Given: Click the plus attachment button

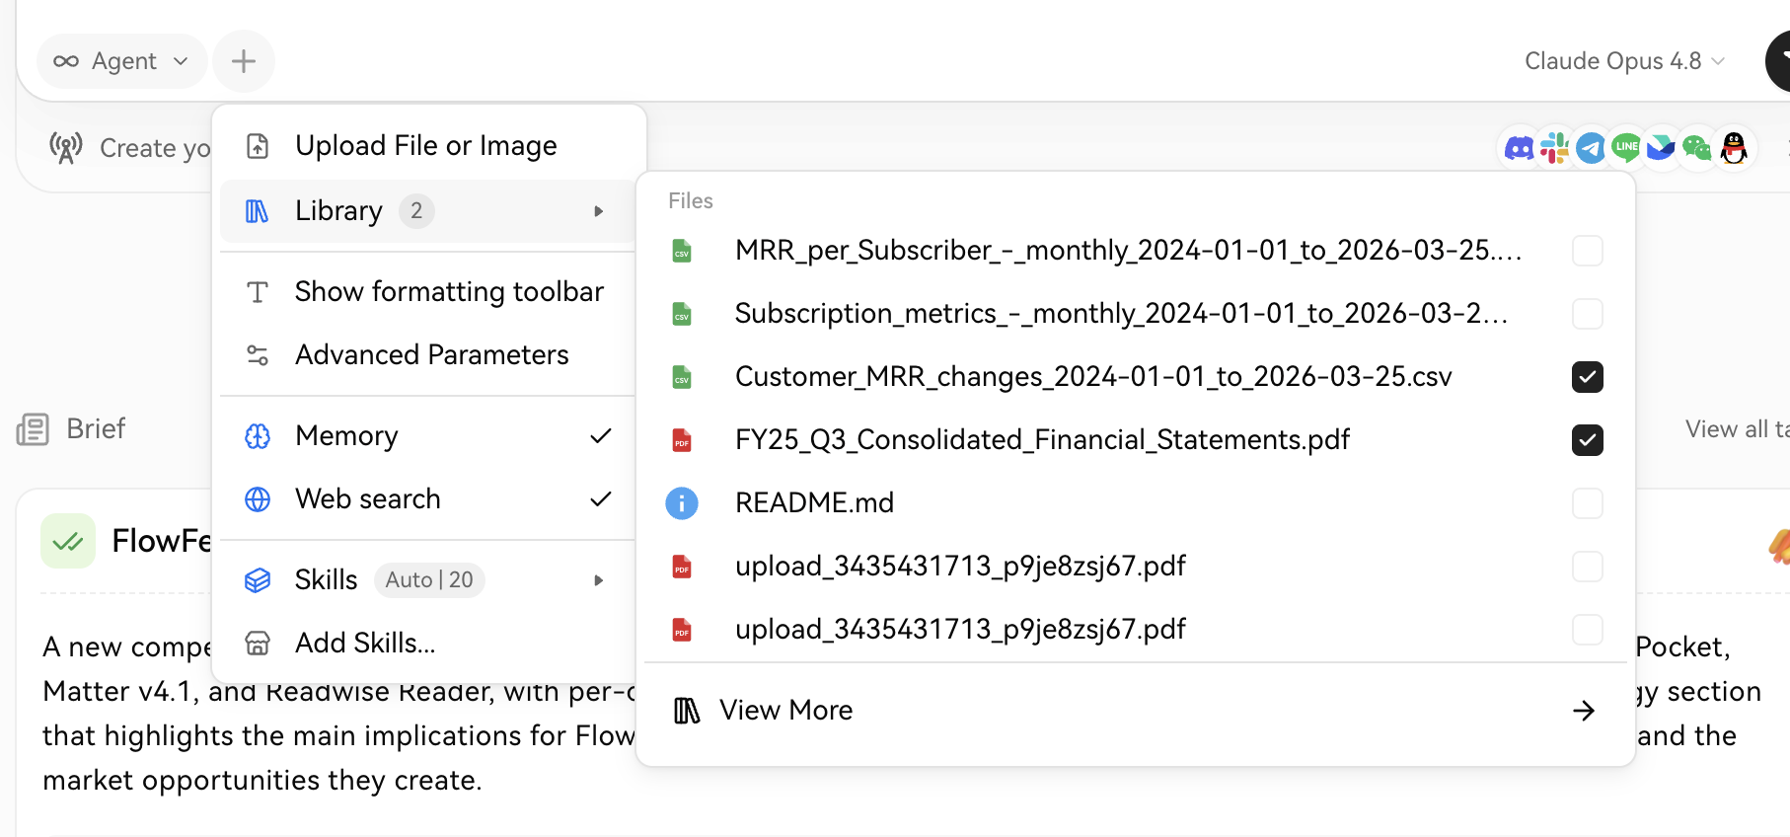Looking at the screenshot, I should tap(244, 61).
